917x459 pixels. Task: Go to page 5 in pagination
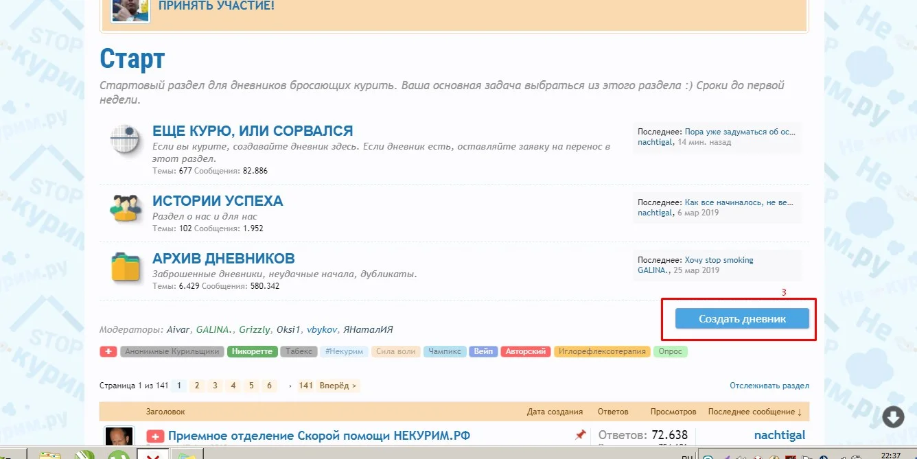[251, 386]
